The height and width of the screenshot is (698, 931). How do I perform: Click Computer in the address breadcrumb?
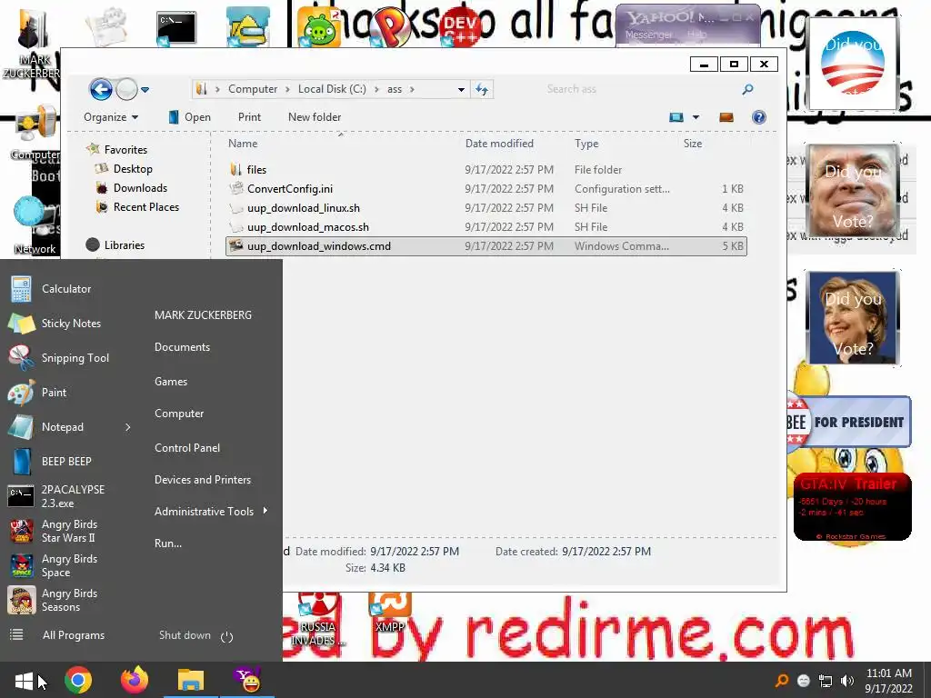[253, 89]
